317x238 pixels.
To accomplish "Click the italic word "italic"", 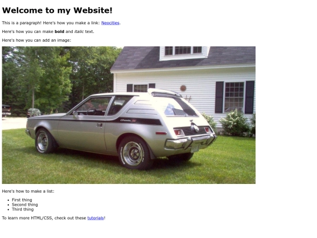I will [79, 32].
